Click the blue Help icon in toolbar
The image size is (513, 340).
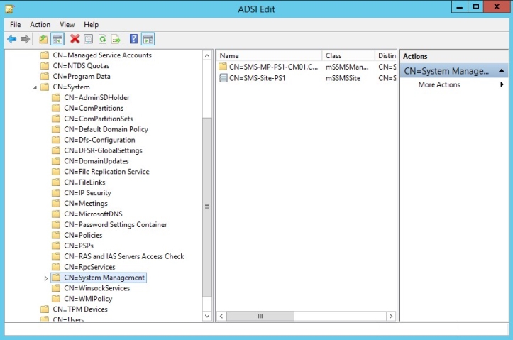pyautogui.click(x=134, y=39)
